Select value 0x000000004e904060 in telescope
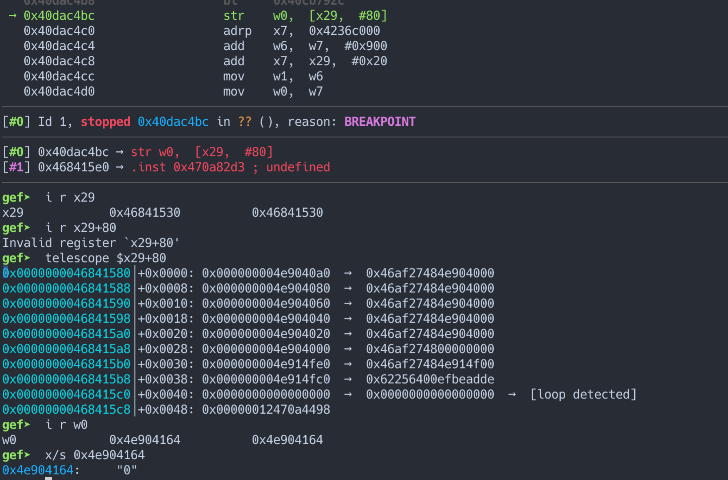The height and width of the screenshot is (480, 728). [x=266, y=303]
